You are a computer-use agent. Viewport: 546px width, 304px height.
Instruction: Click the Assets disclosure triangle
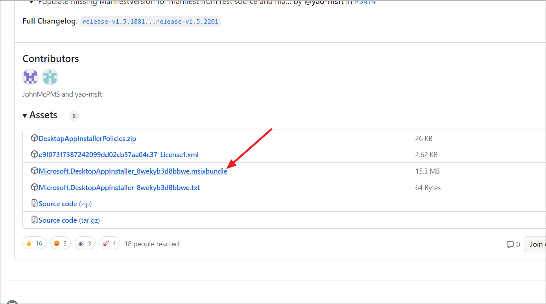pyautogui.click(x=25, y=115)
